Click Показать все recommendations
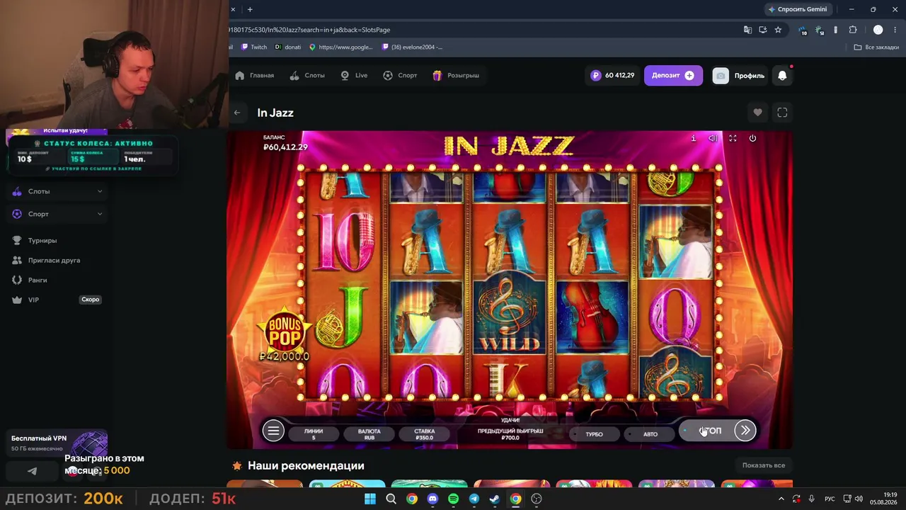 764,465
